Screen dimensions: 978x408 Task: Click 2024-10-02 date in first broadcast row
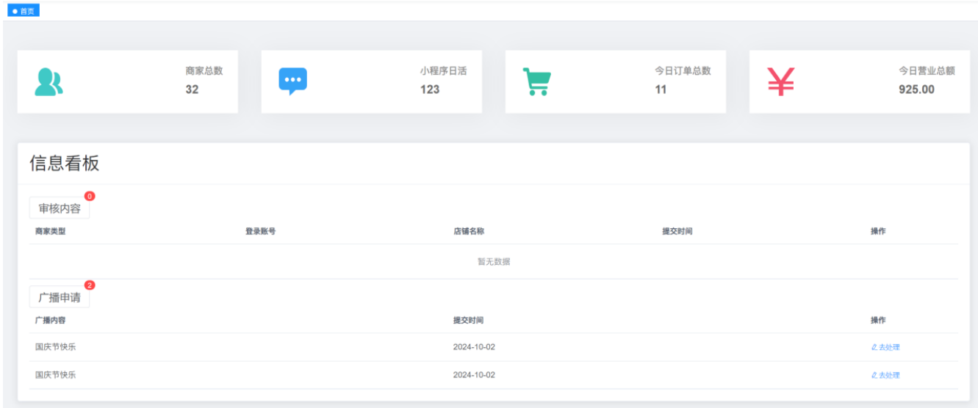point(474,347)
